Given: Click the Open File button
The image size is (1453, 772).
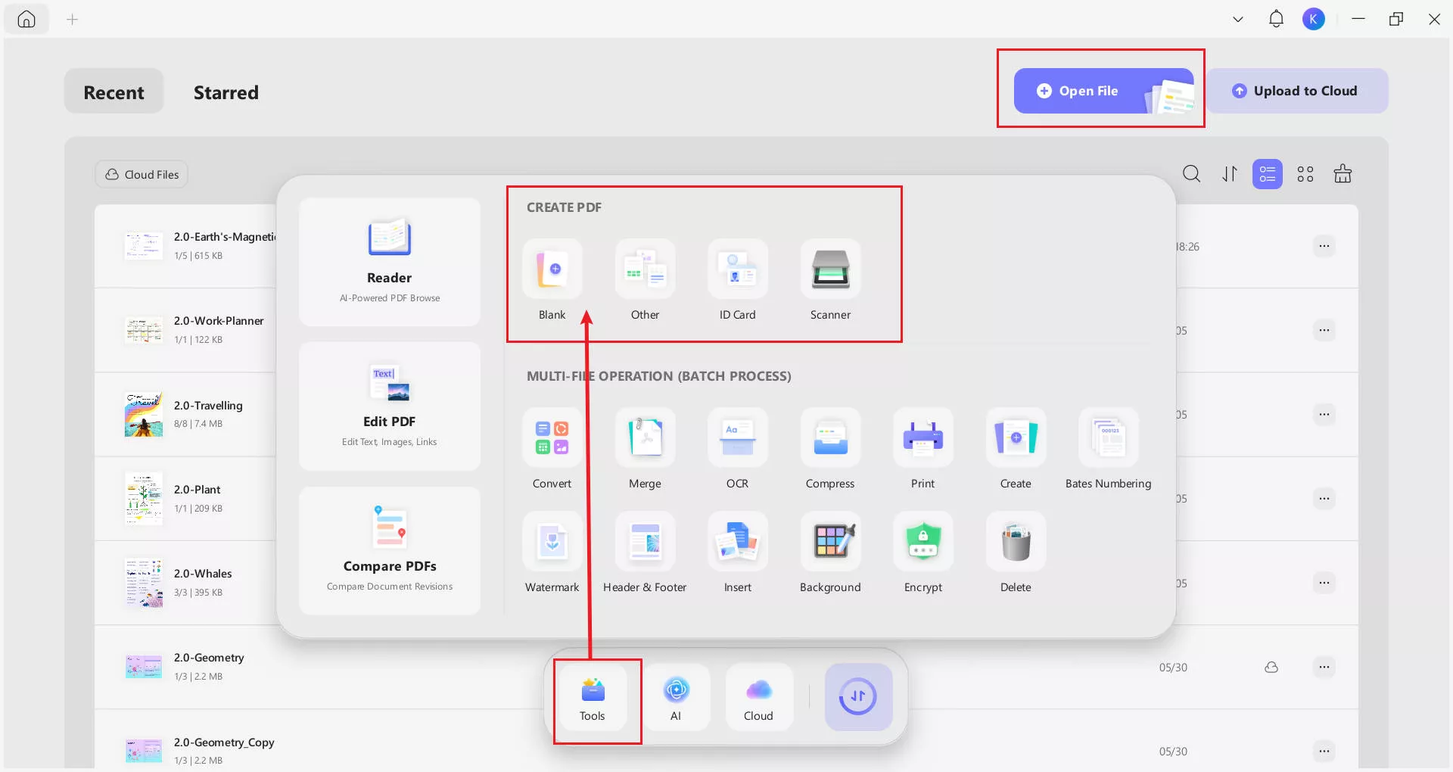Looking at the screenshot, I should [1104, 91].
